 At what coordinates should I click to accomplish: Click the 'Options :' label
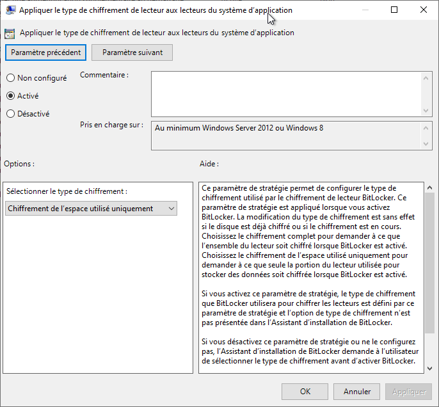coord(19,164)
